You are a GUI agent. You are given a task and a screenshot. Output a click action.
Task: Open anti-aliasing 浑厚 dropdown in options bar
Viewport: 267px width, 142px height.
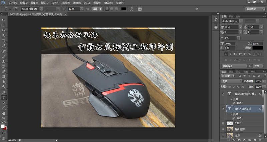(96, 9)
